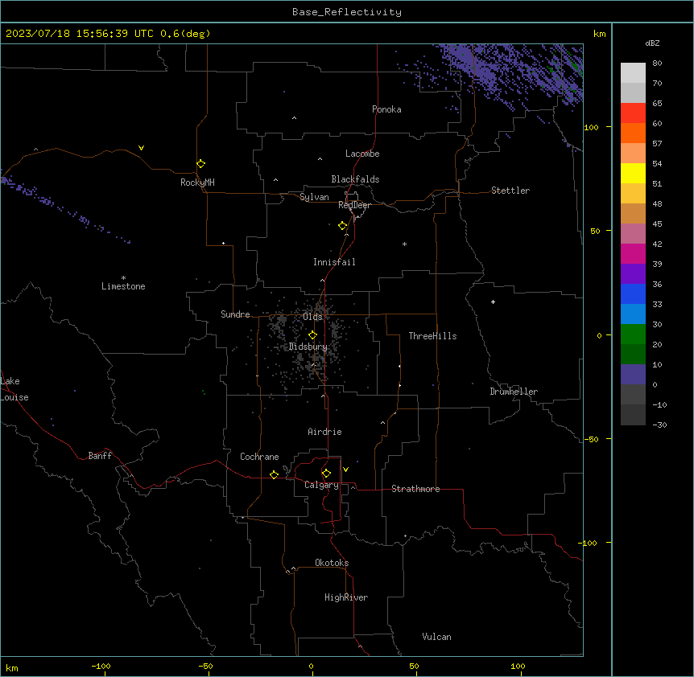
Task: Click the Okotoks town label
Action: pos(332,563)
